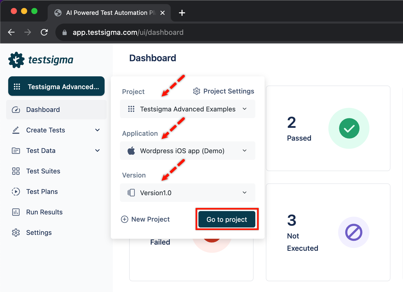The width and height of the screenshot is (403, 292).
Task: Click the grid dots icon in project switcher
Action: (17, 87)
